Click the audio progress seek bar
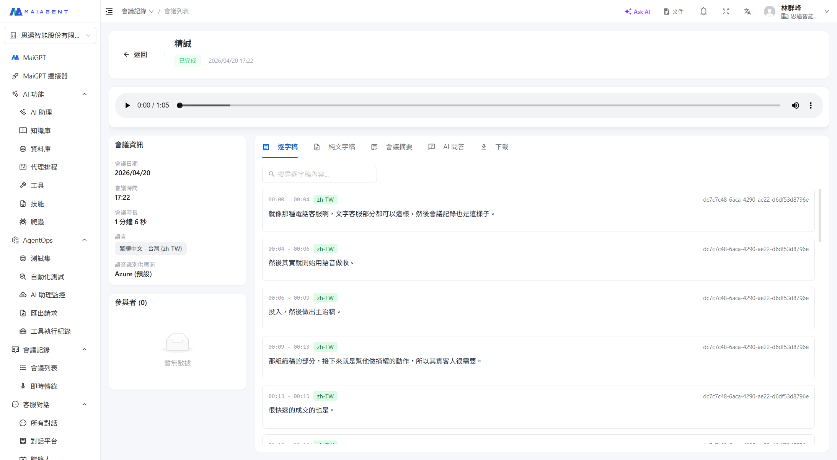The width and height of the screenshot is (837, 460). [478, 105]
